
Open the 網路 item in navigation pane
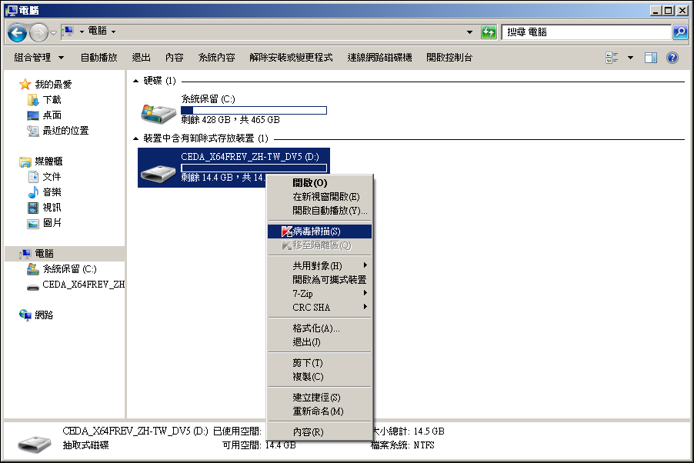point(43,315)
